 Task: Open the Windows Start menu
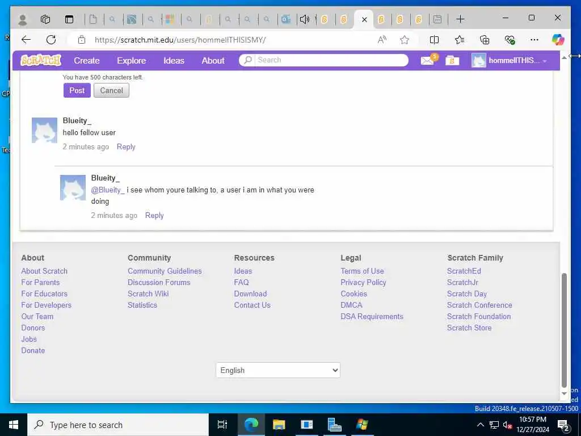[x=14, y=425]
